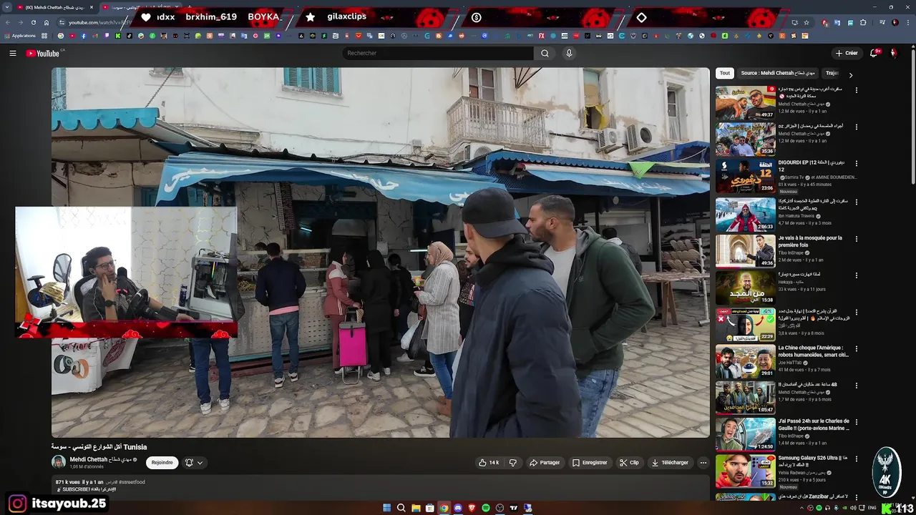
Task: Open options menu for the first Mehdi Chettah suggestion
Action: 856,90
